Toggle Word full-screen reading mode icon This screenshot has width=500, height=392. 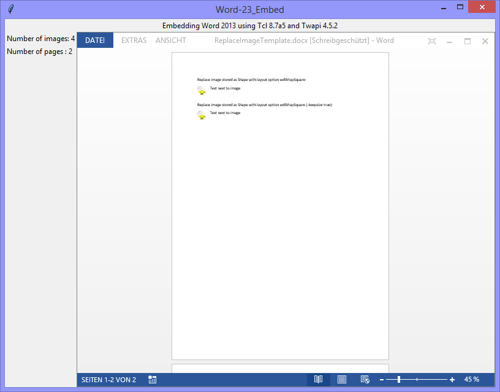tap(432, 41)
